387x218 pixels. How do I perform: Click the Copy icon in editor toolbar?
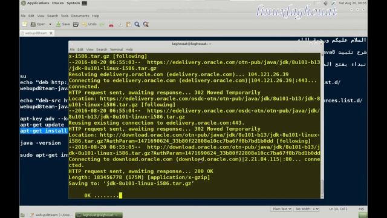pyautogui.click(x=120, y=24)
